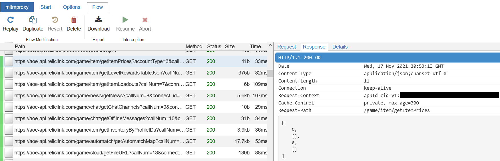Open the Details tab
Image resolution: width=500 pixels, height=161 pixels.
[x=340, y=47]
